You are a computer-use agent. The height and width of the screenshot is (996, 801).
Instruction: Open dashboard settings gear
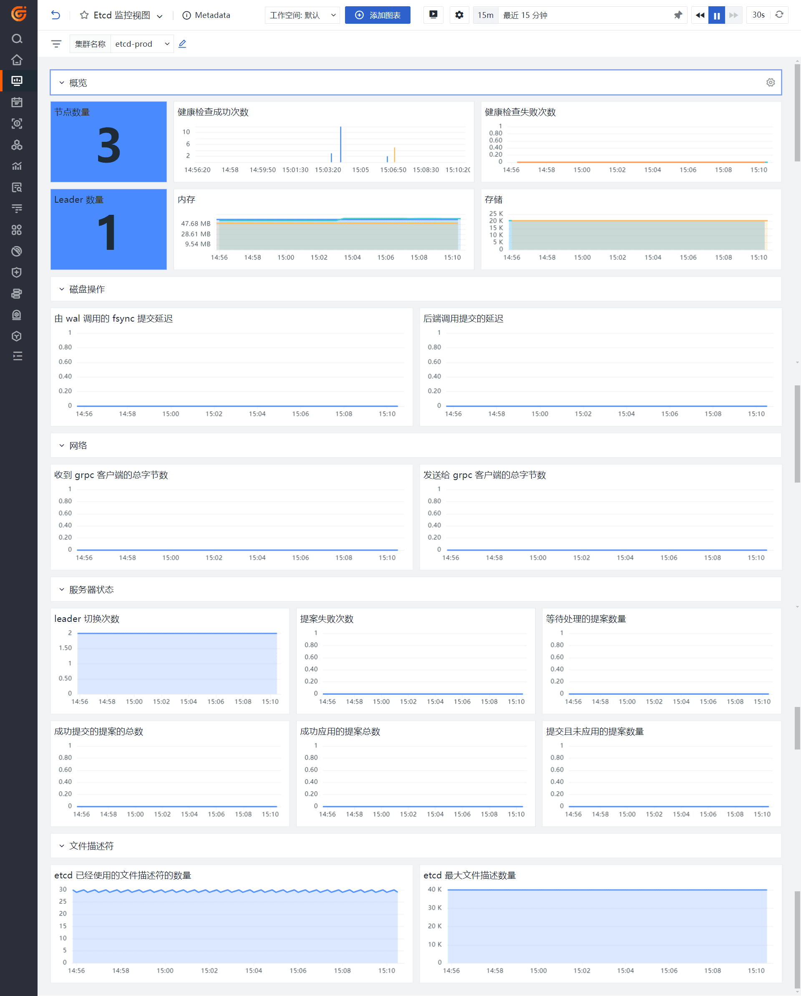coord(459,15)
